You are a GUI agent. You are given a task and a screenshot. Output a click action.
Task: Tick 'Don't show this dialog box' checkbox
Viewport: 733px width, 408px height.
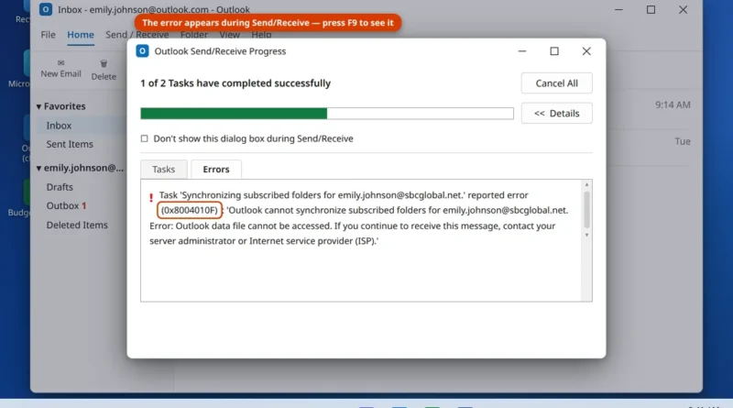point(145,138)
